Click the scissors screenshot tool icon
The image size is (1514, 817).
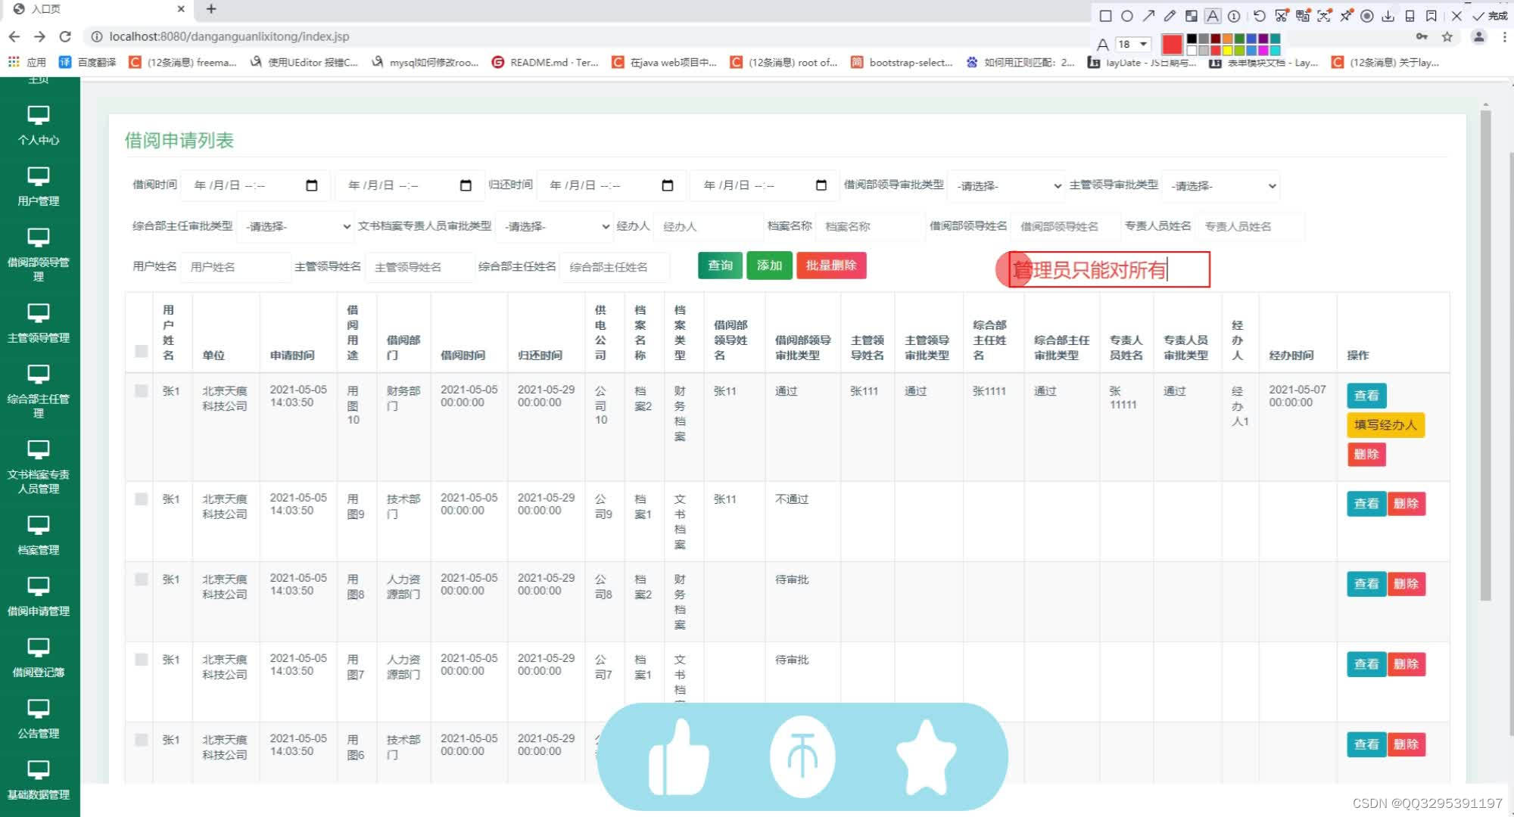click(x=1281, y=16)
